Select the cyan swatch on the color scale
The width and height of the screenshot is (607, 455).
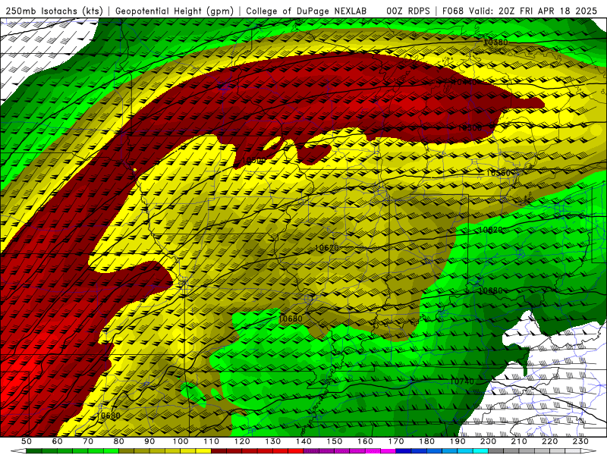click(x=480, y=451)
